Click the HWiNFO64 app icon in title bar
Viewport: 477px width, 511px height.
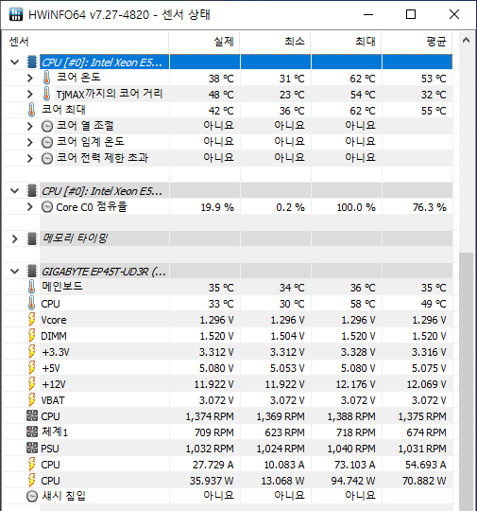(x=16, y=14)
